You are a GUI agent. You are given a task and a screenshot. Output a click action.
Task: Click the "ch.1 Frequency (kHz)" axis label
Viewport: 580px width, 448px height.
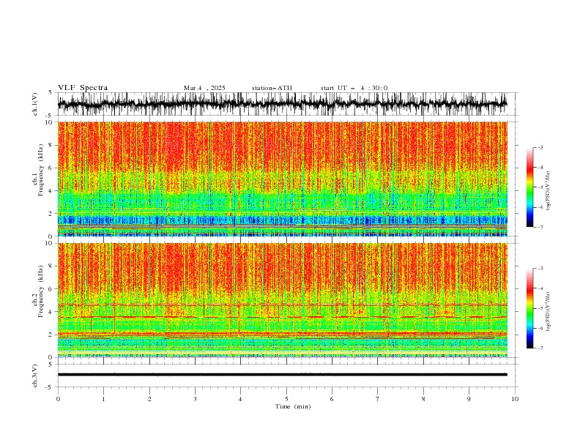tap(38, 168)
